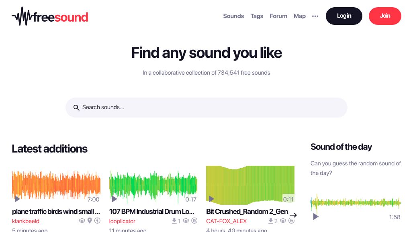The height and width of the screenshot is (232, 413).
Task: Seek within the orange plane traffic waveform
Action: coord(56,185)
